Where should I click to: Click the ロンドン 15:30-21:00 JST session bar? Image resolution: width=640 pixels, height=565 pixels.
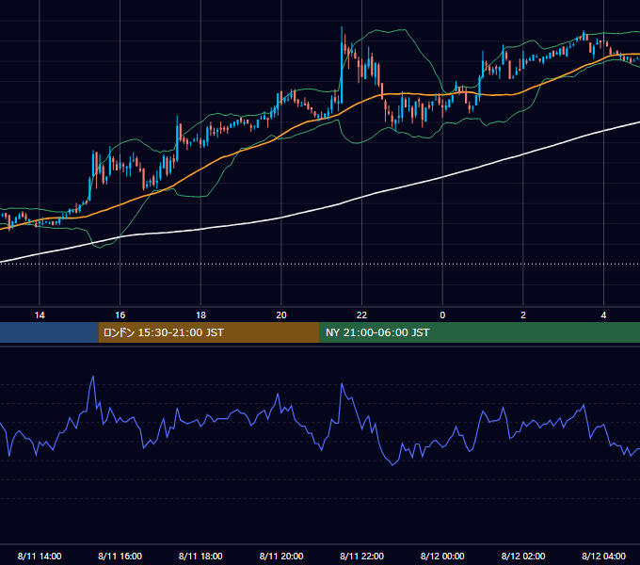point(209,332)
